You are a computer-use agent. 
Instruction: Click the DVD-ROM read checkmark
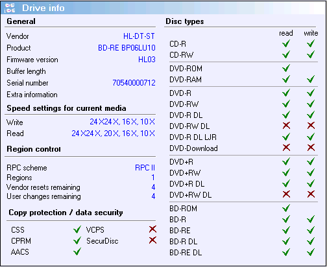(x=286, y=69)
